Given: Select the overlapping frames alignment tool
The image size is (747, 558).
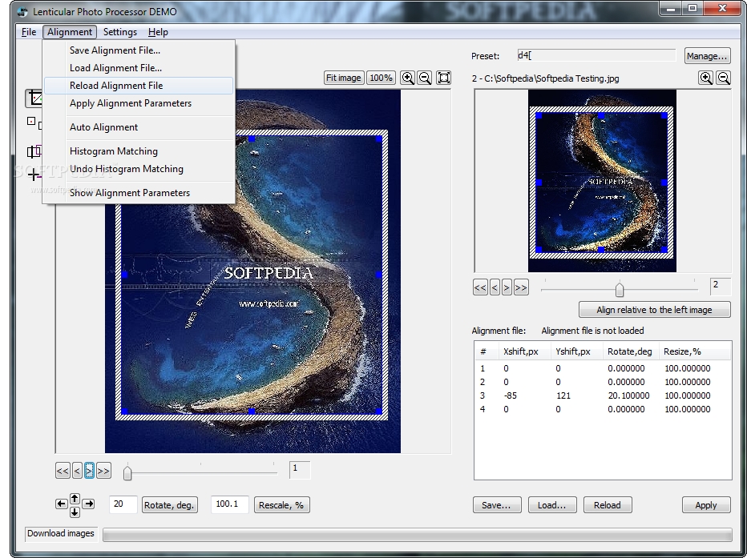Looking at the screenshot, I should [34, 152].
